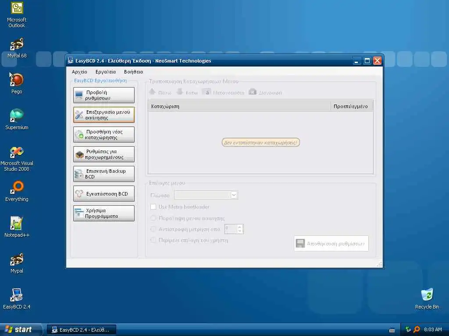Maximize the EasyBCD window
The image size is (449, 336).
tap(367, 61)
